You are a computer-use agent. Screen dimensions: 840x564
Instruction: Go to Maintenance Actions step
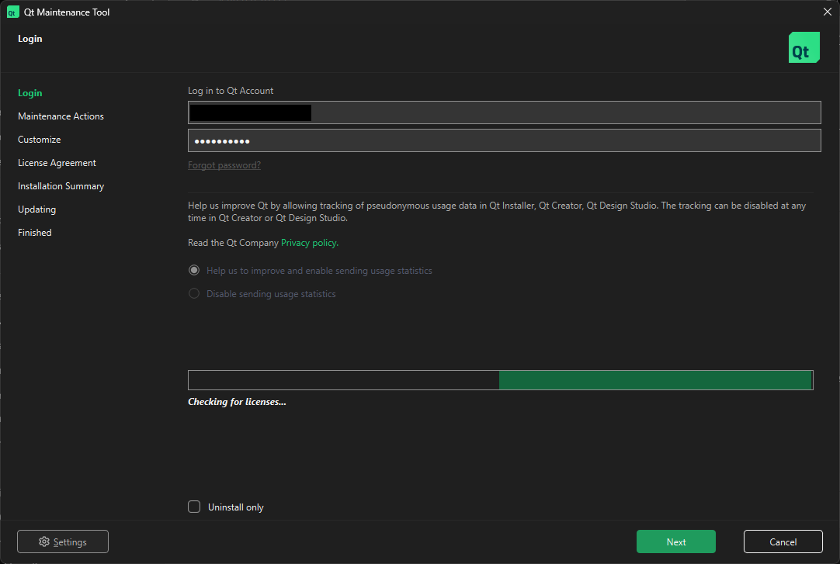[61, 116]
